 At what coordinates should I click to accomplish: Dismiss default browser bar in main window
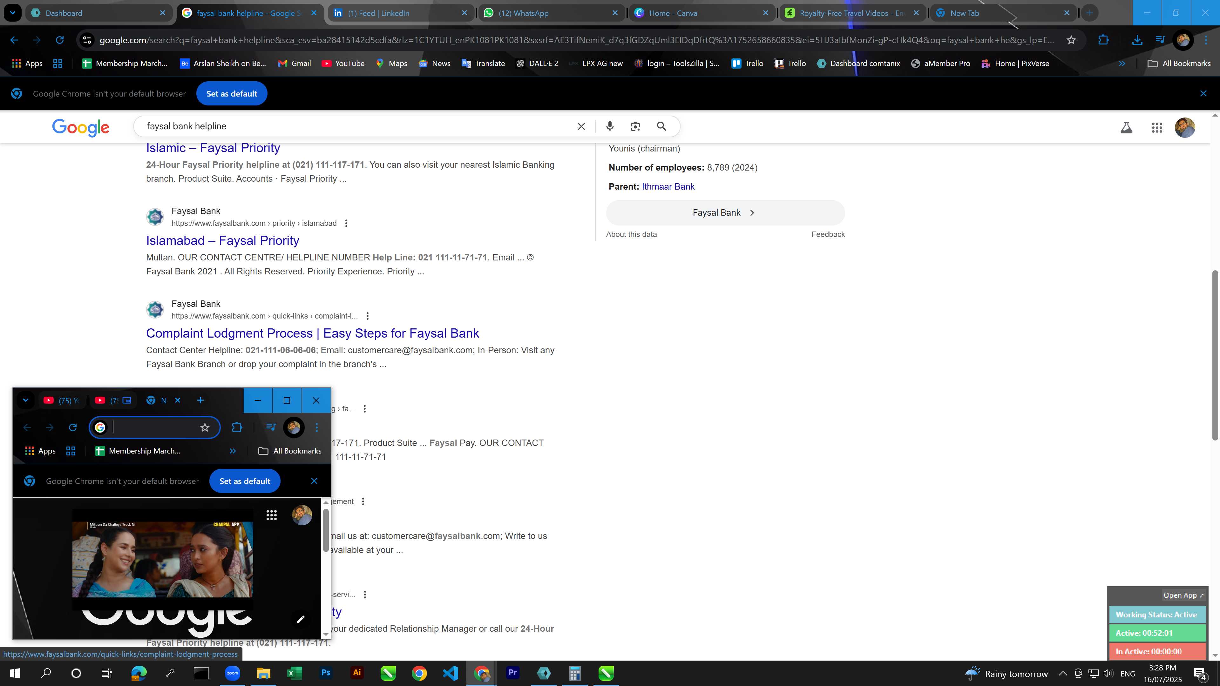(1203, 94)
